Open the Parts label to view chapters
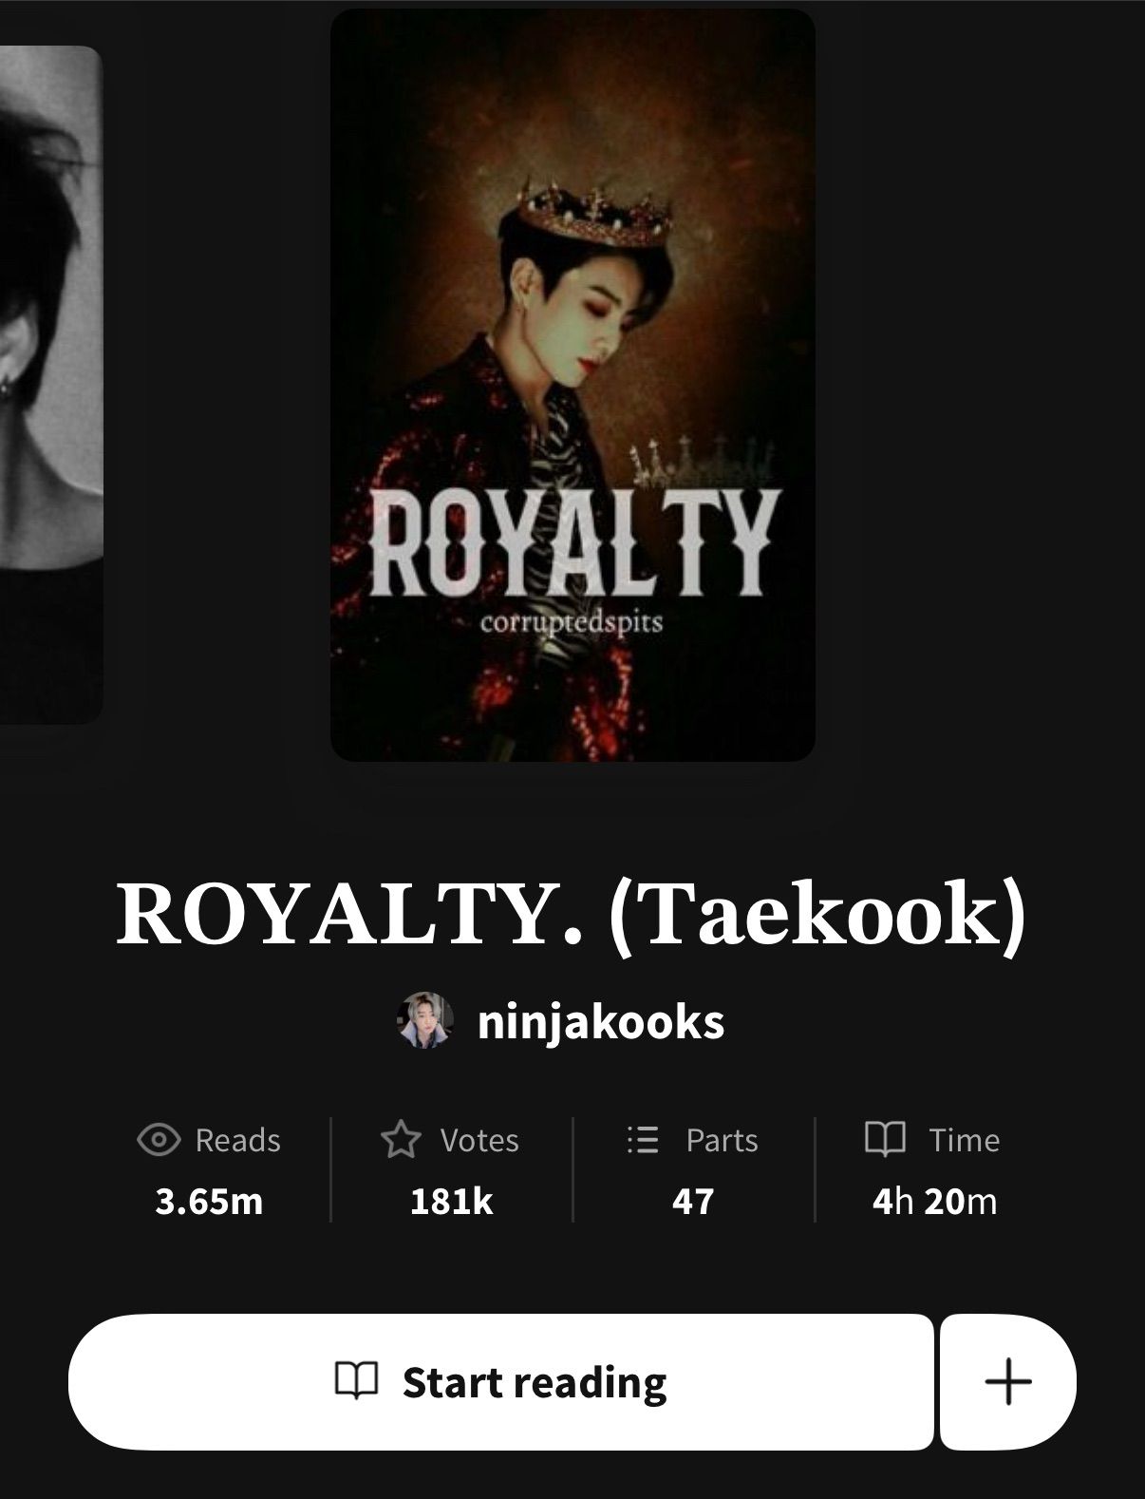Image resolution: width=1145 pixels, height=1499 pixels. click(722, 1140)
